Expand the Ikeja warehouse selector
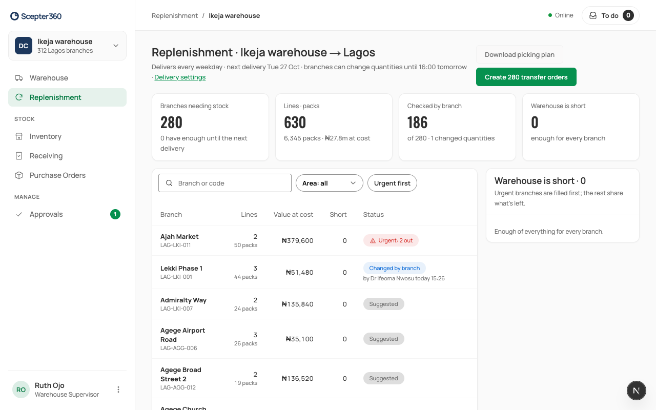 [67, 46]
